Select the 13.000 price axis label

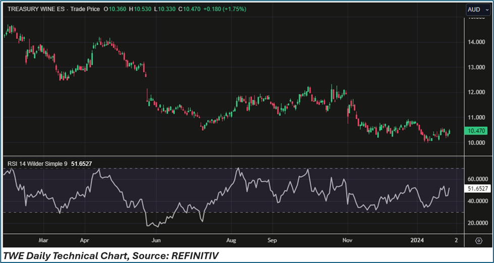click(x=476, y=68)
